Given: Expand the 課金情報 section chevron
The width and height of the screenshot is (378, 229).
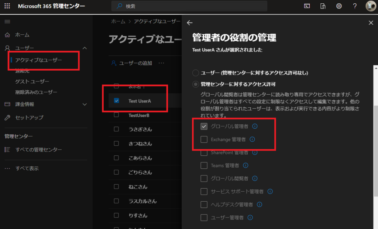Looking at the screenshot, I should pos(85,104).
